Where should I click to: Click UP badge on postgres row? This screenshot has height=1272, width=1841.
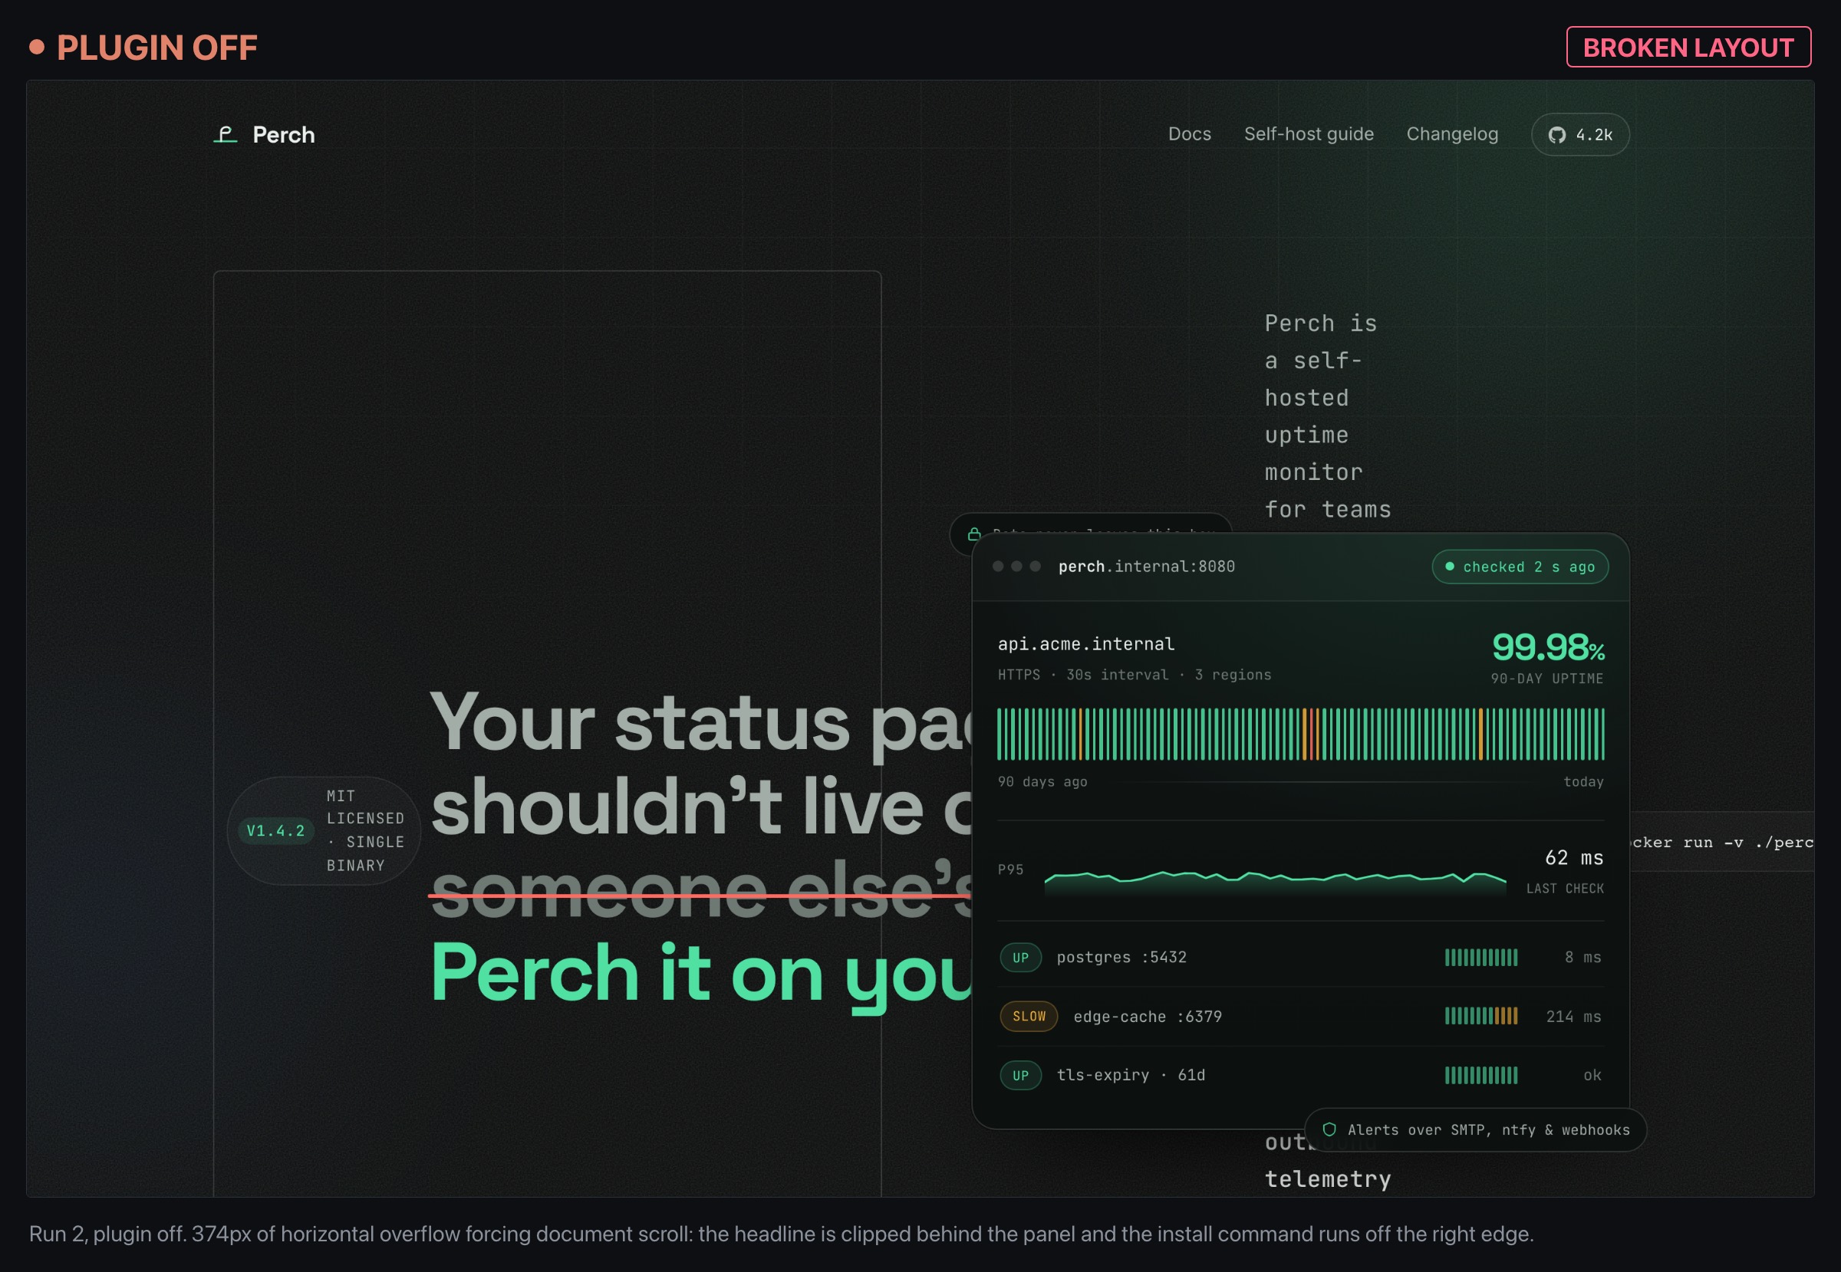pyautogui.click(x=1020, y=957)
